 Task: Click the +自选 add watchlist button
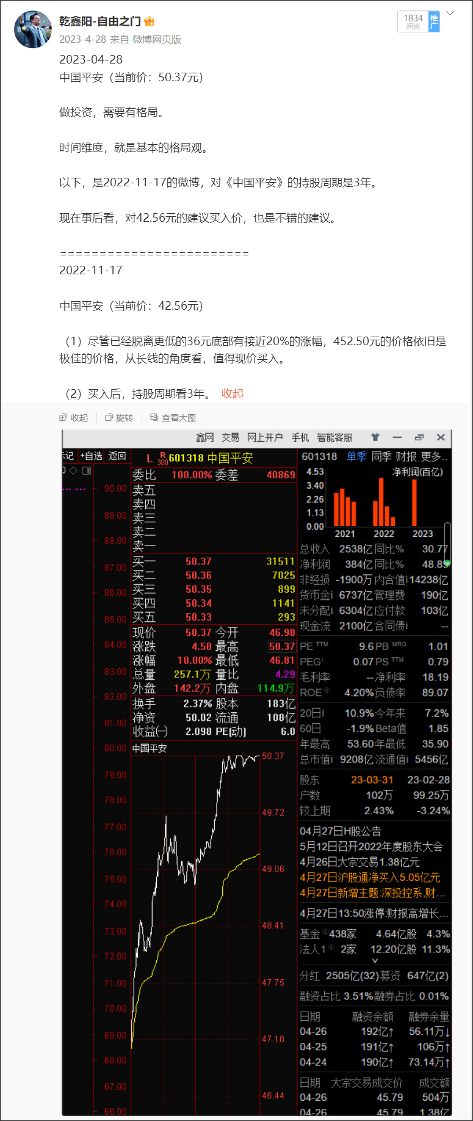point(91,456)
